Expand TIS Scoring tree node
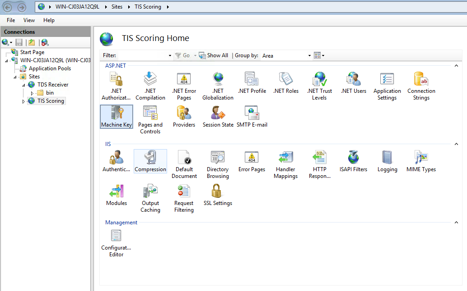467x291 pixels. click(x=23, y=101)
